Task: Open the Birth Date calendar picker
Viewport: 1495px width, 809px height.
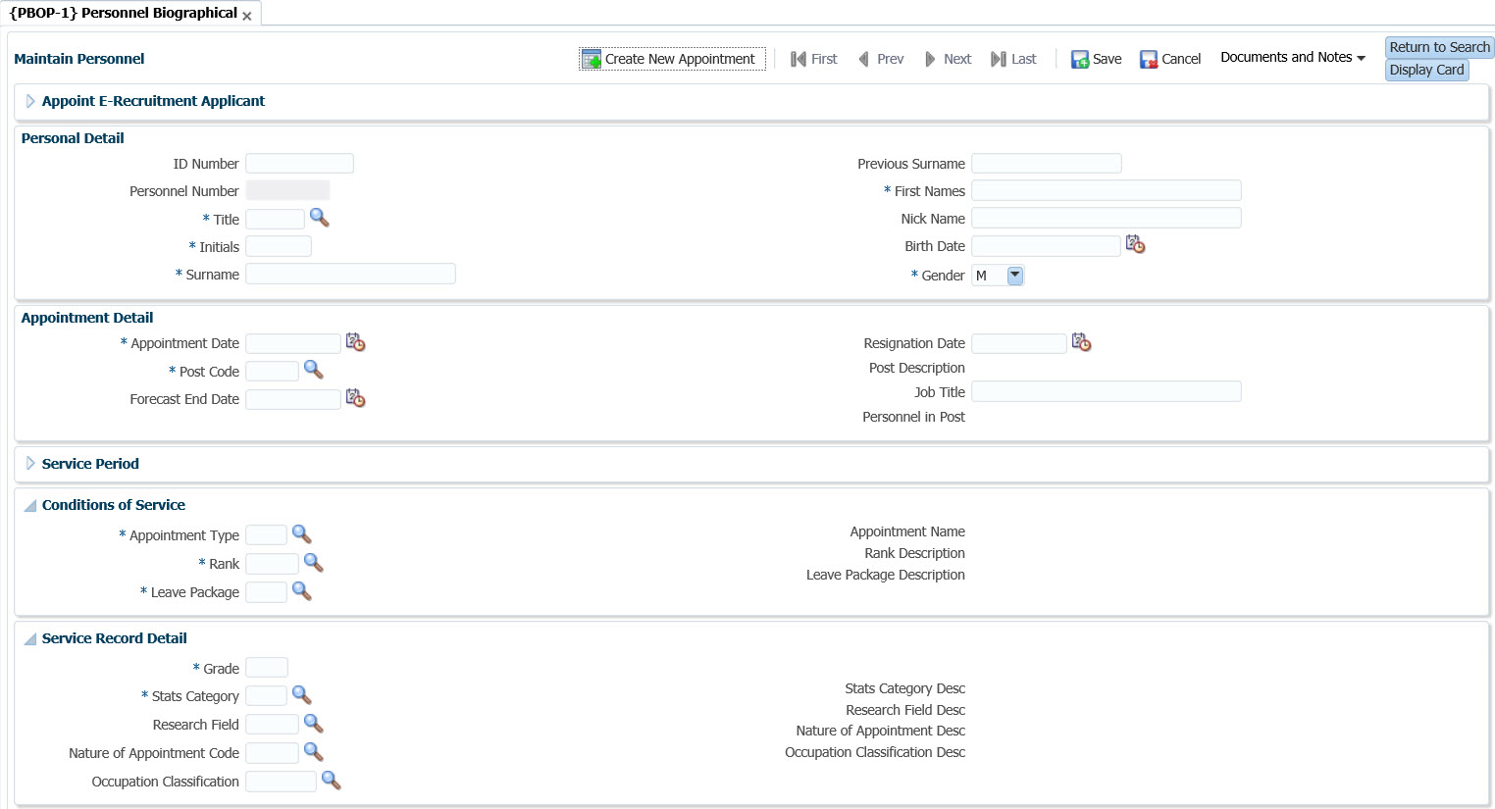Action: click(1135, 244)
